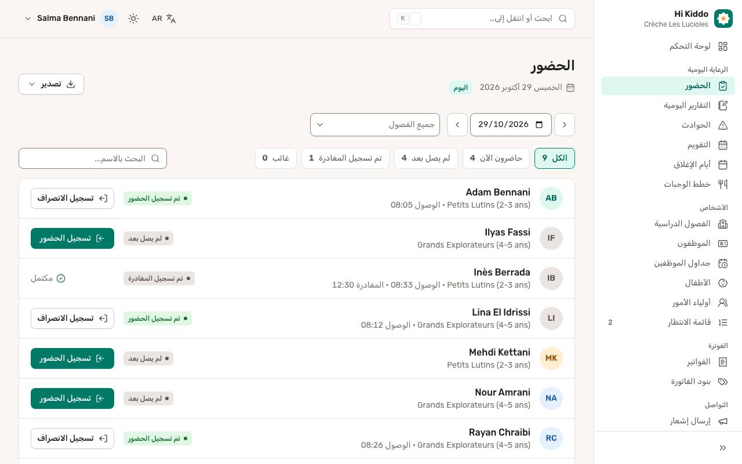
Task: Click the invoice items tags icon
Action: pyautogui.click(x=723, y=382)
